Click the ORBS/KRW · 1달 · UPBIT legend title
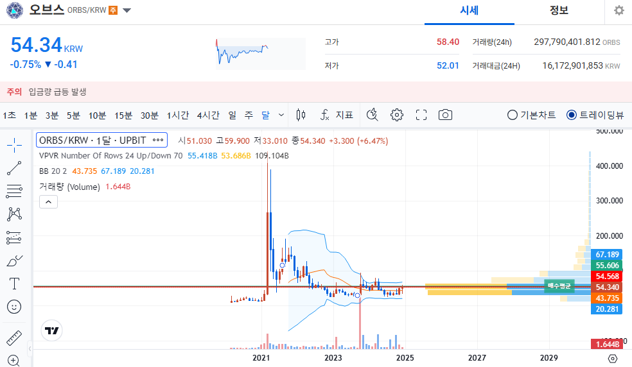 click(x=92, y=141)
